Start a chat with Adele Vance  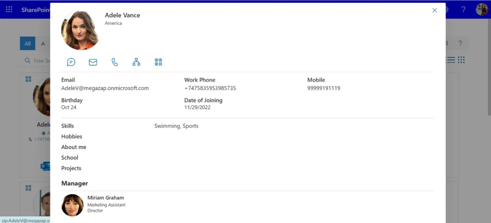tap(71, 62)
